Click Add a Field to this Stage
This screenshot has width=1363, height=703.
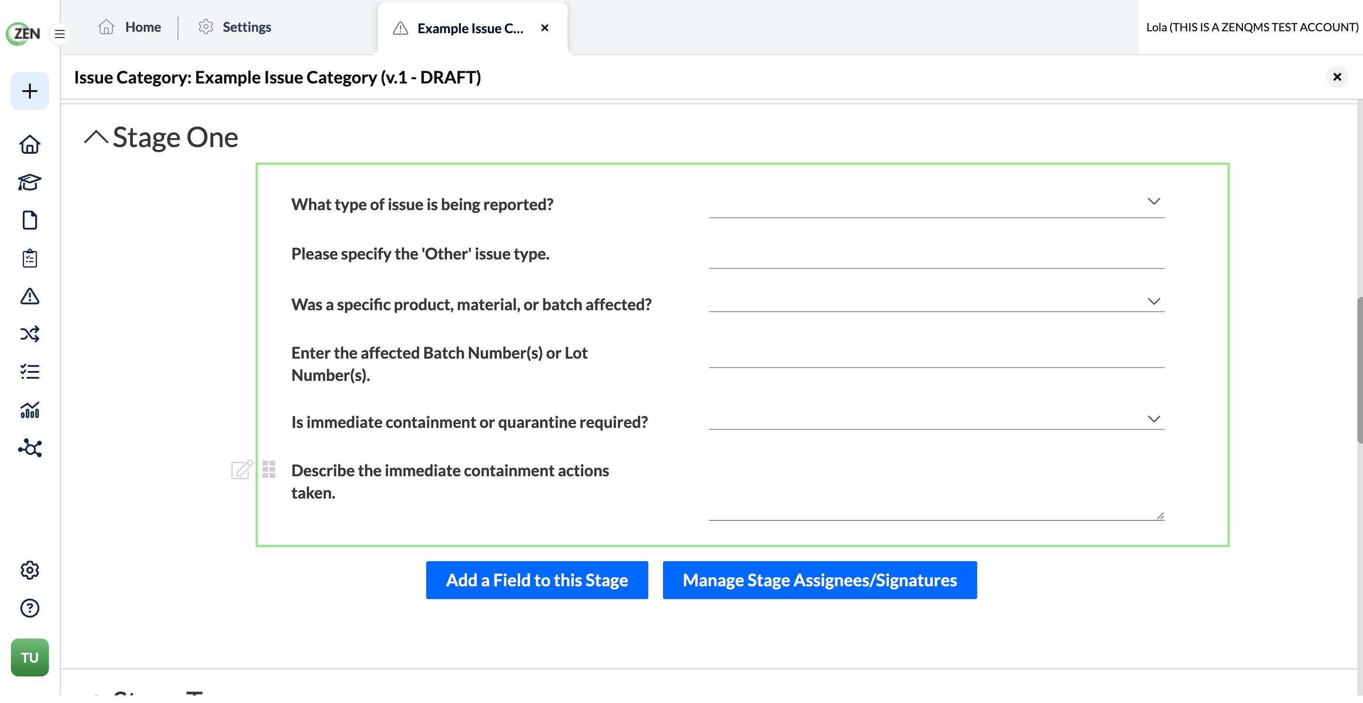[x=537, y=580]
